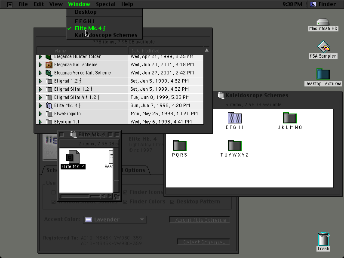Select the Macintosh HD disk icon
The image size is (344, 258).
[323, 22]
